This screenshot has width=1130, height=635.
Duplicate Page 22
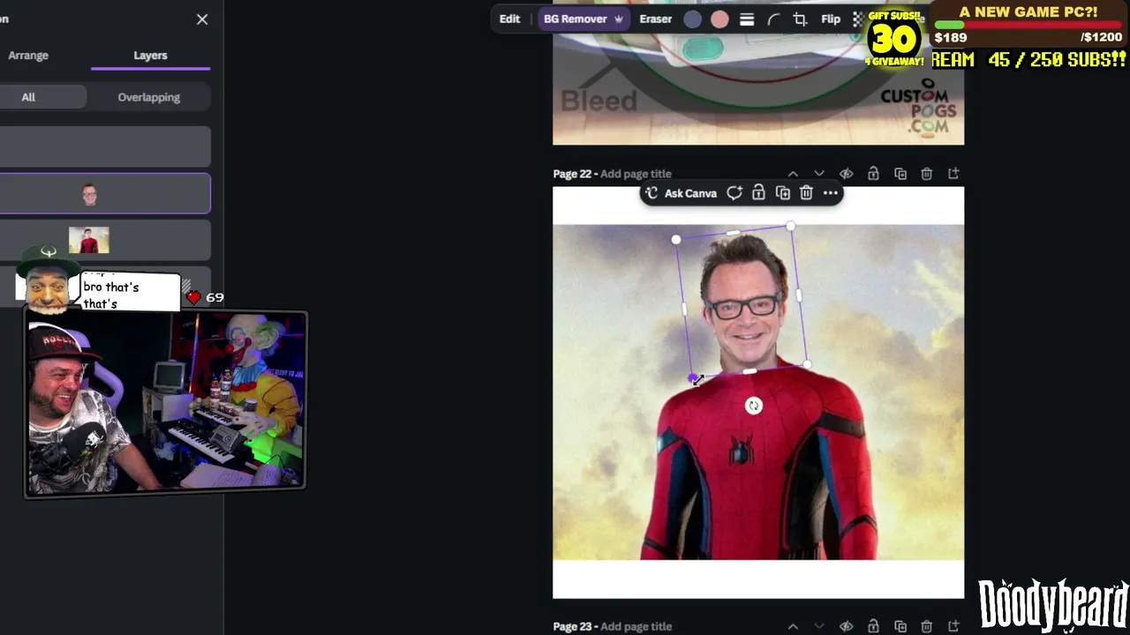coord(900,174)
